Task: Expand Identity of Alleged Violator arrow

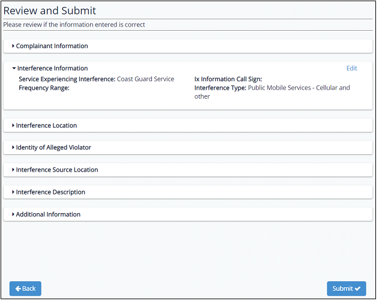Action: [x=13, y=147]
